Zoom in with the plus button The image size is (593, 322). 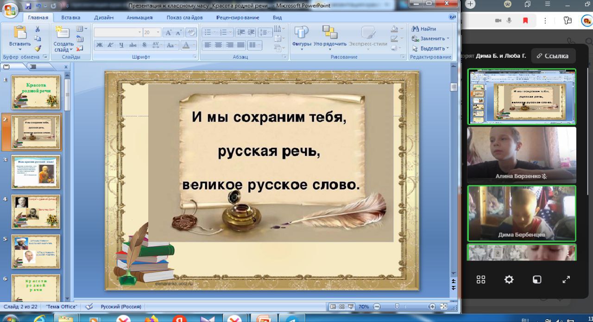[x=432, y=306]
